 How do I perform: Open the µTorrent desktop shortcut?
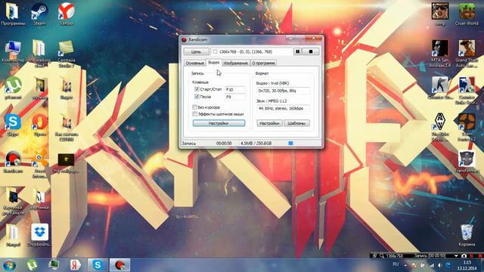click(x=13, y=88)
